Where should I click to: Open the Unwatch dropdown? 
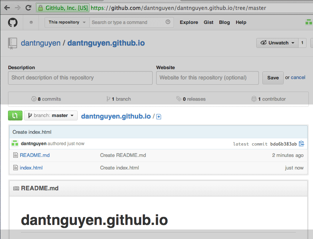(x=277, y=43)
